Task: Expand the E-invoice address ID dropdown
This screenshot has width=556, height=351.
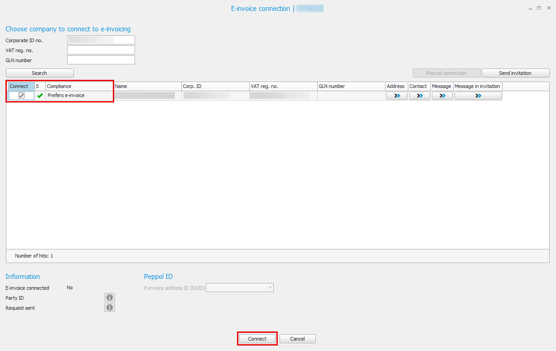Action: pos(270,288)
